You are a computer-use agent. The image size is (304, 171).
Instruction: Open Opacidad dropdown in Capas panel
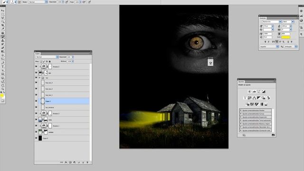click(73, 57)
